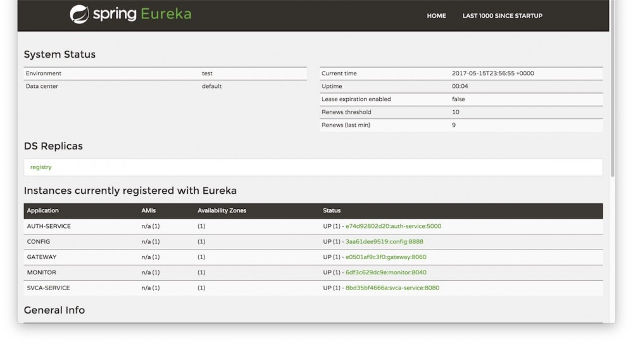Viewport: 633px width, 344px height.
Task: Open the gateway:8060 instance link
Action: (385, 257)
